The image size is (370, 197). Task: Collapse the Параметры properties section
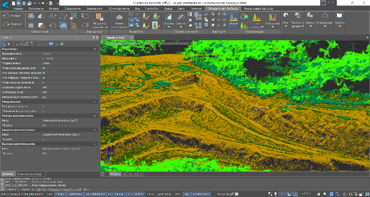point(95,49)
